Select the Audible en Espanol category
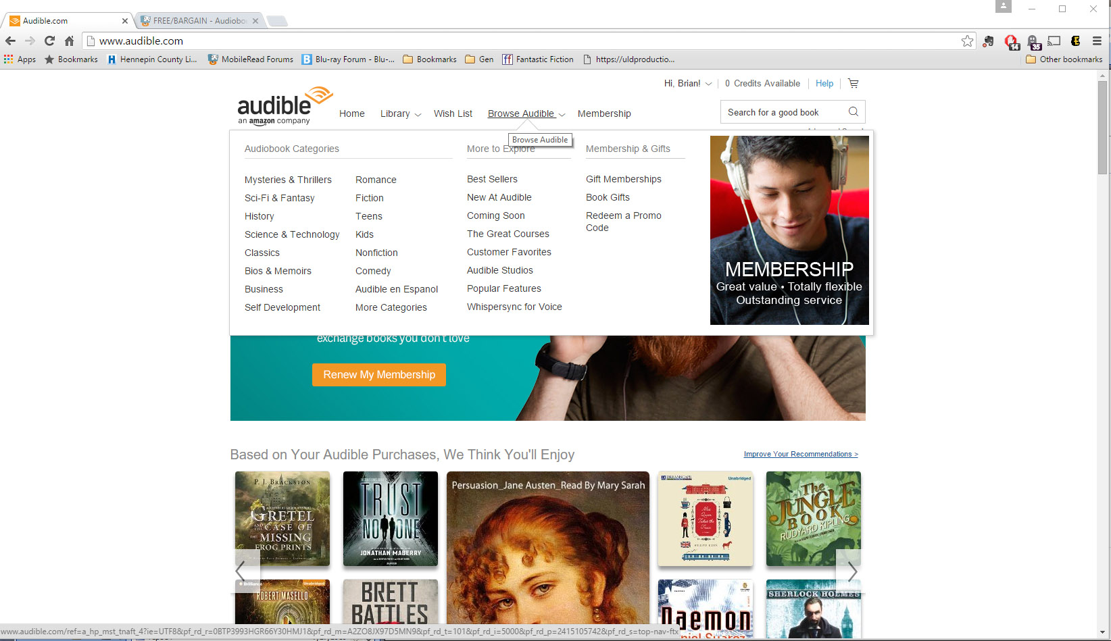The height and width of the screenshot is (641, 1111). click(x=397, y=289)
